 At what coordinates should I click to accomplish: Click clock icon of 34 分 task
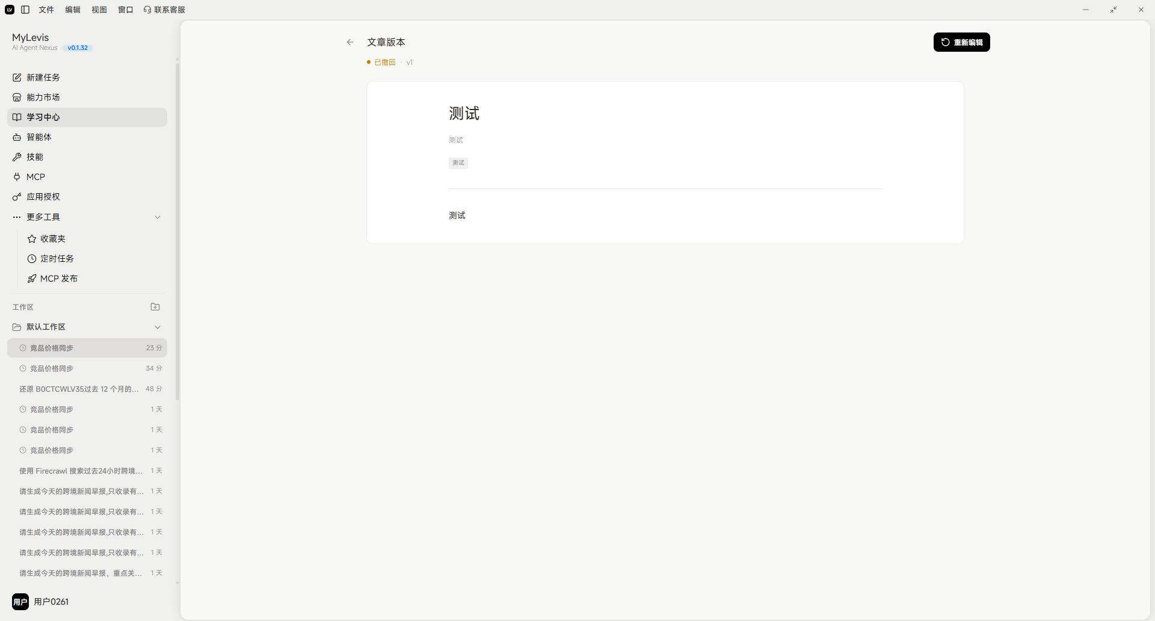click(x=23, y=368)
